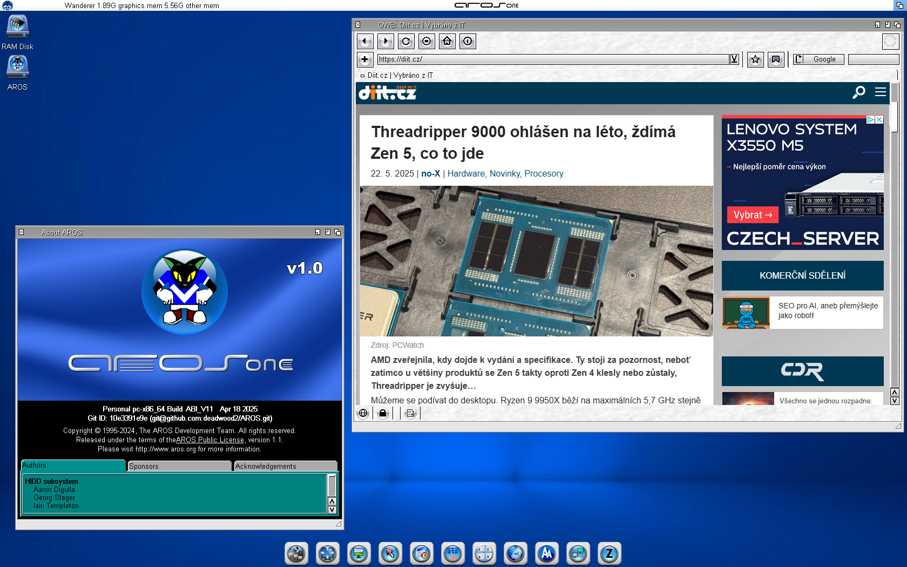This screenshot has height=567, width=907.
Task: Close the Diit.cz tab with its small box
Action: pyautogui.click(x=362, y=76)
